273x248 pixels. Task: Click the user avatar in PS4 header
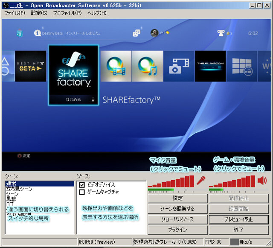coord(154,33)
